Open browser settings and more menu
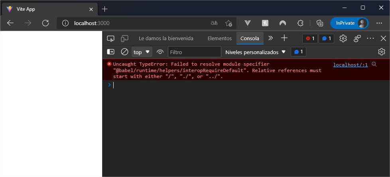The width and height of the screenshot is (390, 177). click(379, 23)
